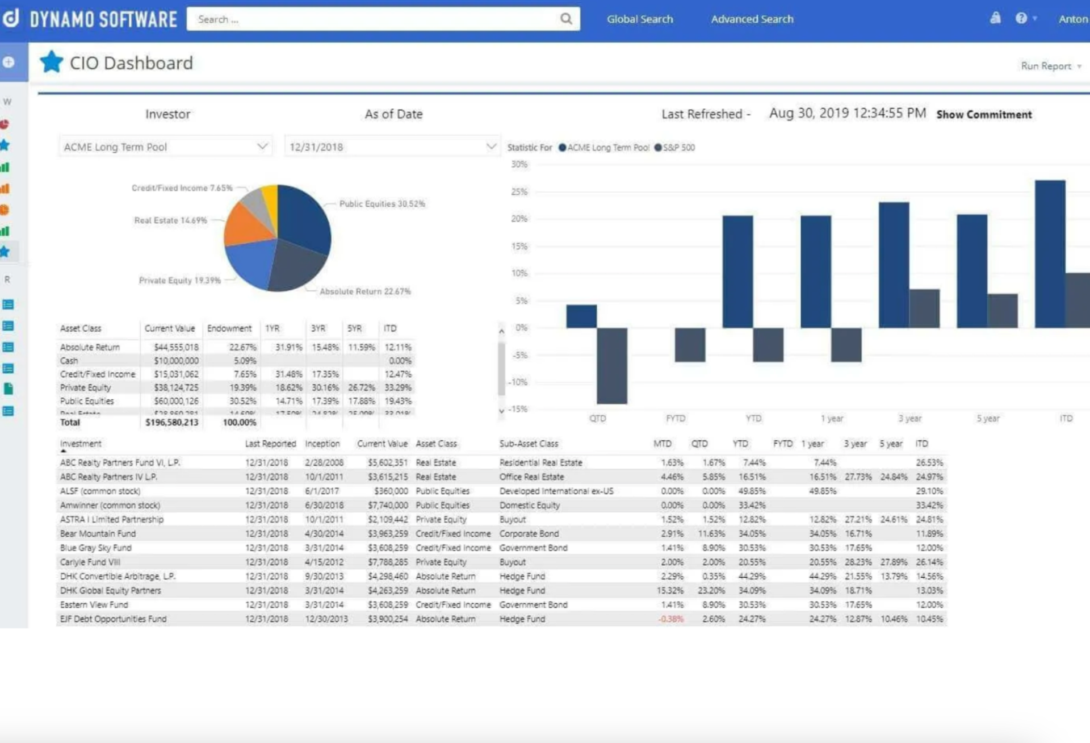The image size is (1090, 743).
Task: Open Advanced Search from the top menu
Action: [x=752, y=18]
